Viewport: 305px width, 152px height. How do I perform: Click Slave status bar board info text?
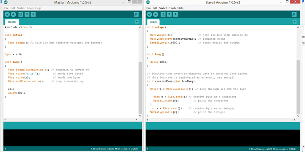pos(272,149)
